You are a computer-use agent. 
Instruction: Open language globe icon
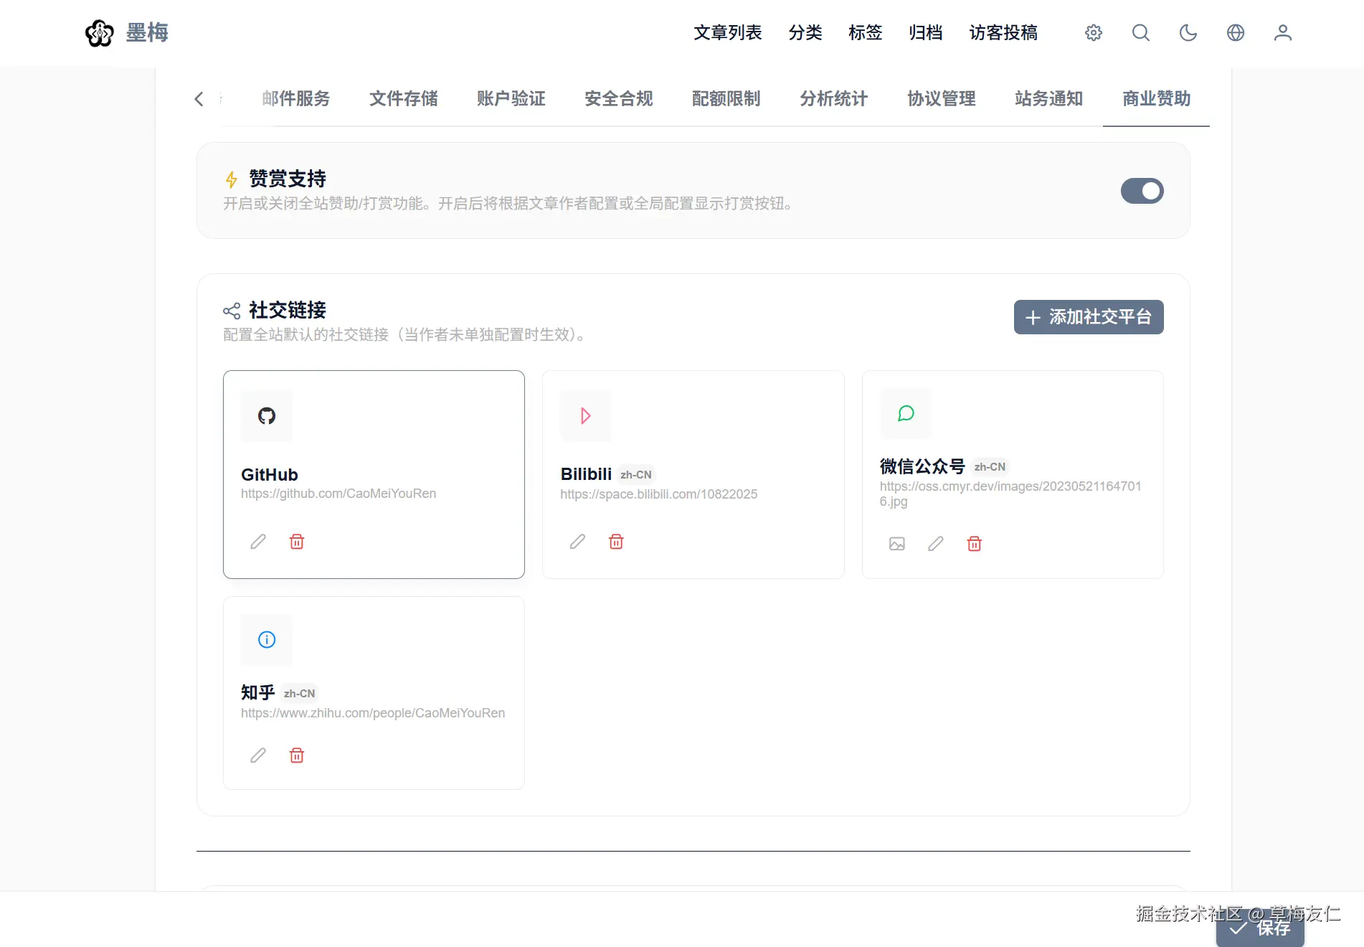click(1236, 33)
